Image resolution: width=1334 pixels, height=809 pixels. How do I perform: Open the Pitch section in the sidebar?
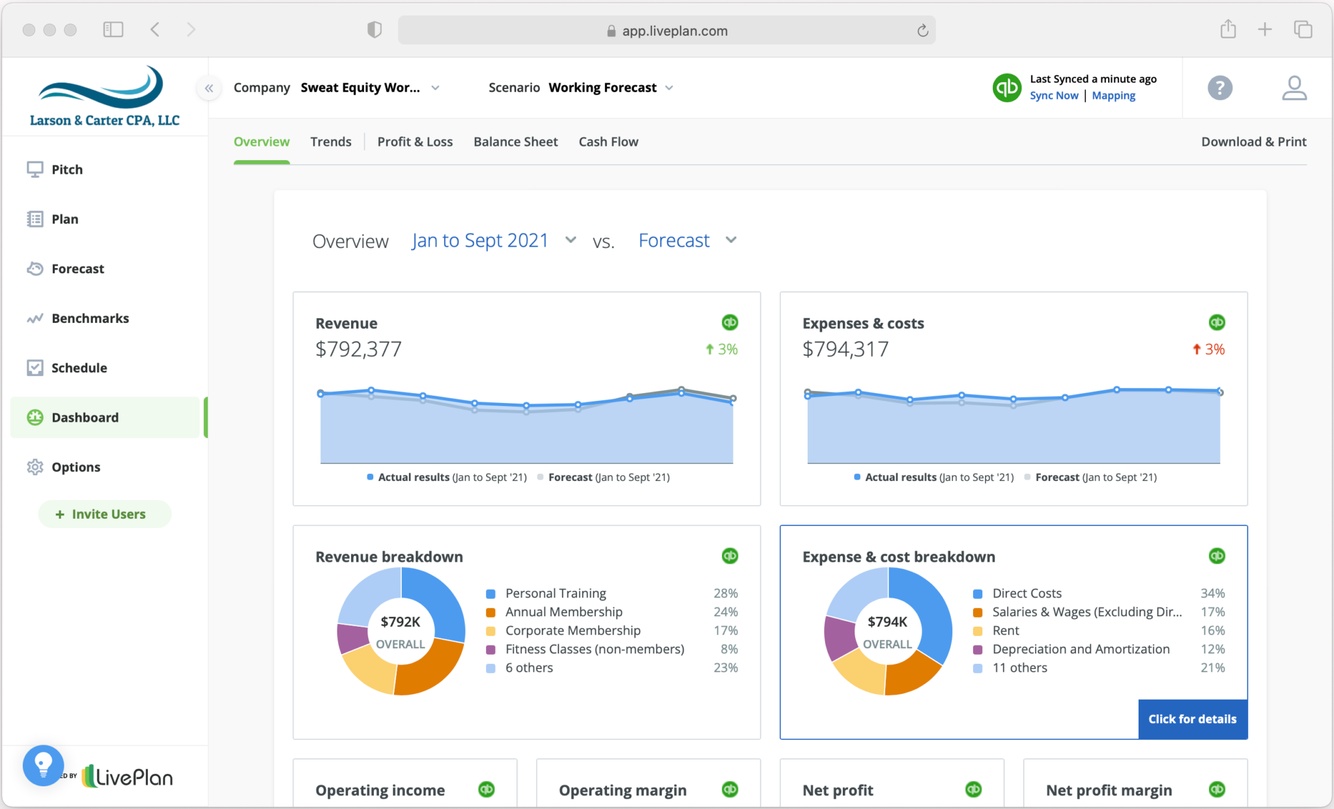pos(66,169)
